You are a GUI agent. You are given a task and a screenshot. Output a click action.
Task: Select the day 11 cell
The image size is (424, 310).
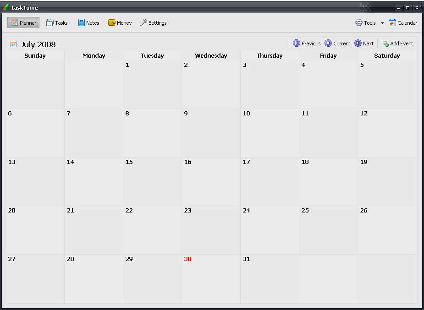pyautogui.click(x=328, y=133)
